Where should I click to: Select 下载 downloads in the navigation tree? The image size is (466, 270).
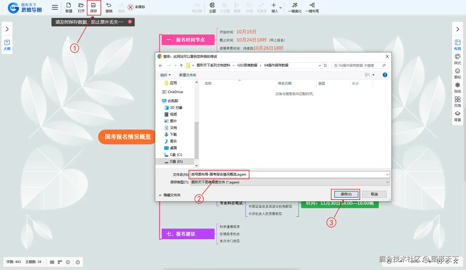click(x=170, y=135)
